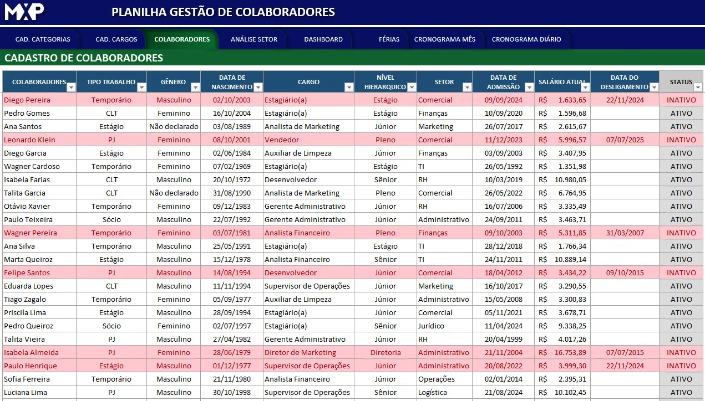
Task: Open Data de Nascimento filter dropdown
Action: [258, 88]
